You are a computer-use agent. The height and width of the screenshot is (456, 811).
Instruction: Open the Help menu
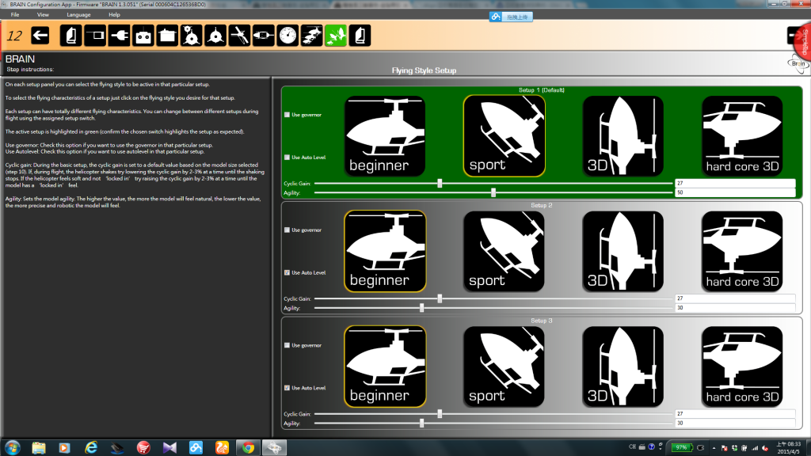coord(114,14)
